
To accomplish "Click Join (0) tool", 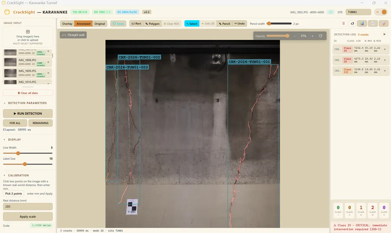I will [208, 23].
